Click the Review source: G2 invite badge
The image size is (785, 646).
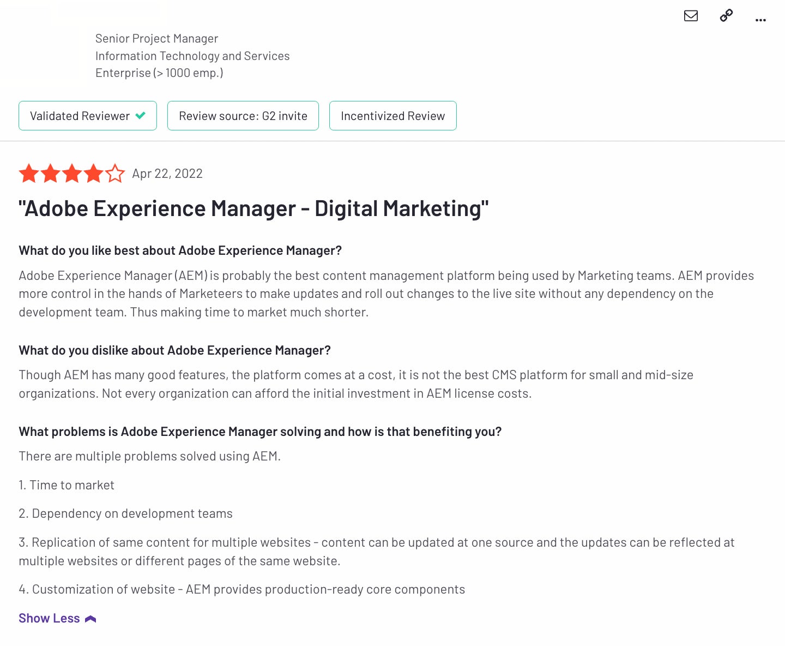click(x=243, y=116)
